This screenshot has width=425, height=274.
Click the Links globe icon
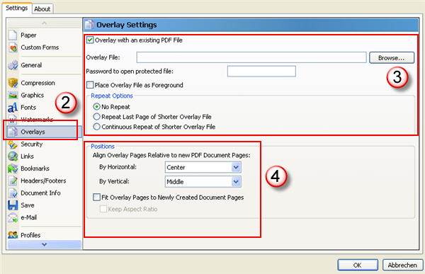(13, 156)
